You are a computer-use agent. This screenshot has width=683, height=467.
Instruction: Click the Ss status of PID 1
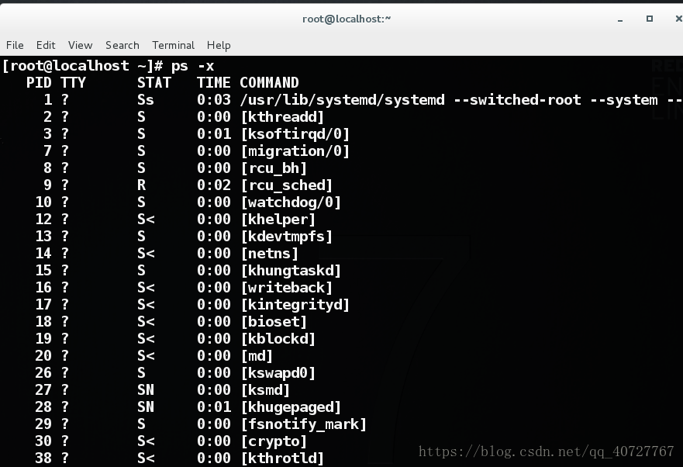click(146, 100)
